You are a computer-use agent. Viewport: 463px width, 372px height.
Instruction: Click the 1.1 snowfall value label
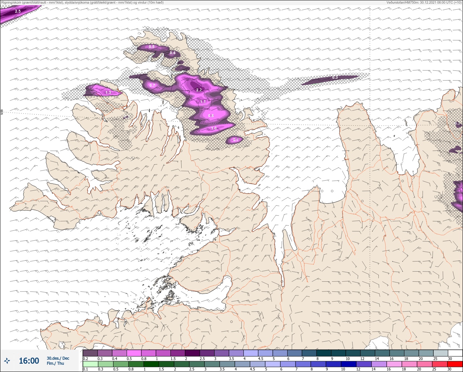click(x=203, y=102)
